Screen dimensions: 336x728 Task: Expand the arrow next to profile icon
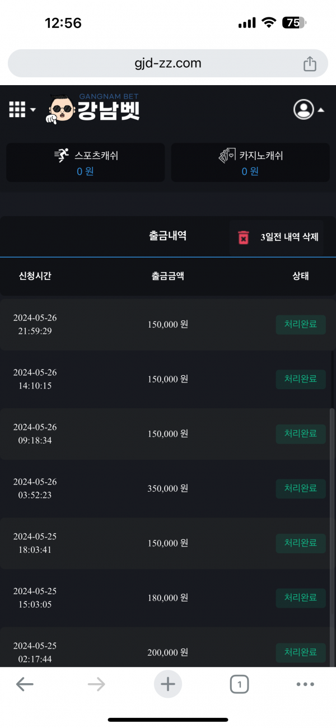321,110
